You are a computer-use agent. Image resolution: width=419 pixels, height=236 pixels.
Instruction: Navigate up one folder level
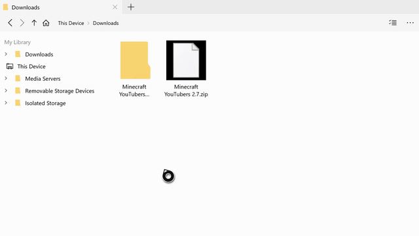(34, 23)
